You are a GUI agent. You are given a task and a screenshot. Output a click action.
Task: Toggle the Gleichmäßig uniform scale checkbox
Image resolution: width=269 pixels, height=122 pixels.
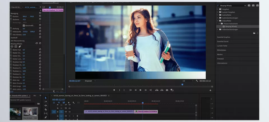(x=24, y=26)
